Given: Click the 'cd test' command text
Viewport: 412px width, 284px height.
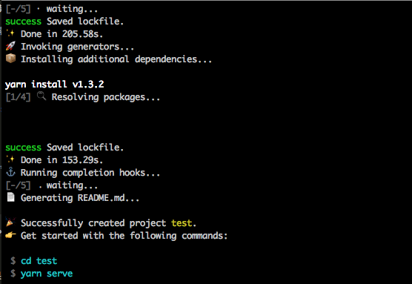Looking at the screenshot, I should coord(39,261).
